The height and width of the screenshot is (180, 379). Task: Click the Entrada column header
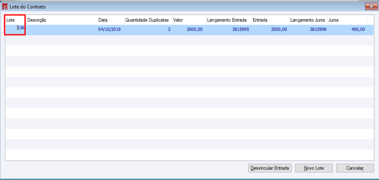(x=270, y=20)
